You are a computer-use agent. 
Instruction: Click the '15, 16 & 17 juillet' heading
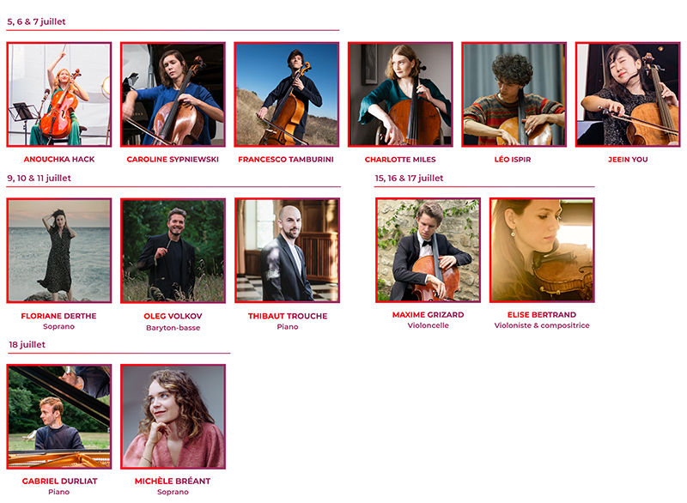[x=410, y=179]
